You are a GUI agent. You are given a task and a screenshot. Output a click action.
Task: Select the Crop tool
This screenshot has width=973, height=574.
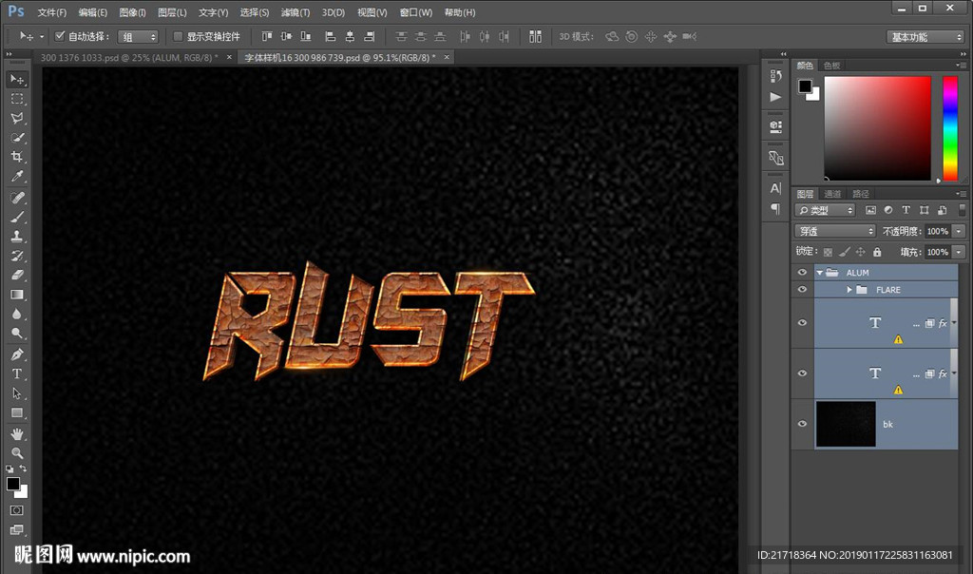pyautogui.click(x=17, y=157)
